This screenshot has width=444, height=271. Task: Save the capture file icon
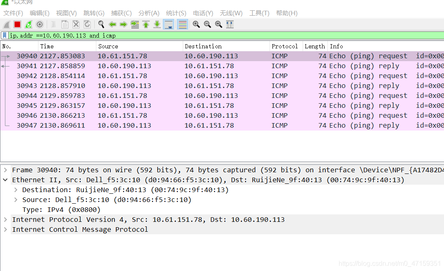coord(65,25)
